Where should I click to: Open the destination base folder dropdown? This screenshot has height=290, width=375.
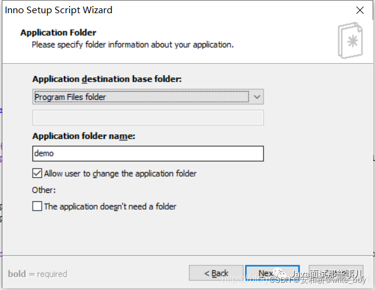coord(148,96)
